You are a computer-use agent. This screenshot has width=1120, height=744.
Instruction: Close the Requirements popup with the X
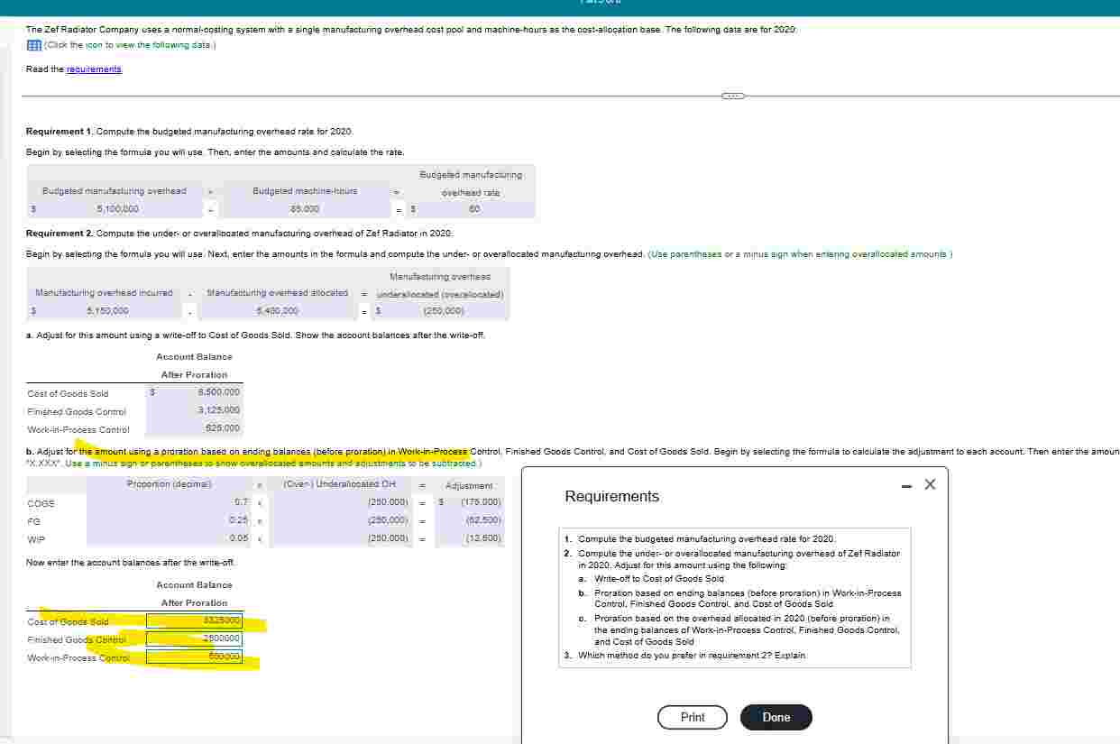pyautogui.click(x=930, y=484)
